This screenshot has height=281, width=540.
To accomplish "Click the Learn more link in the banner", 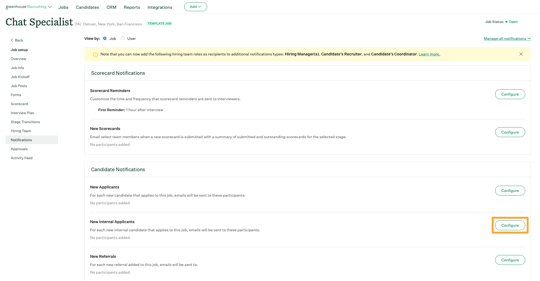I will [429, 54].
